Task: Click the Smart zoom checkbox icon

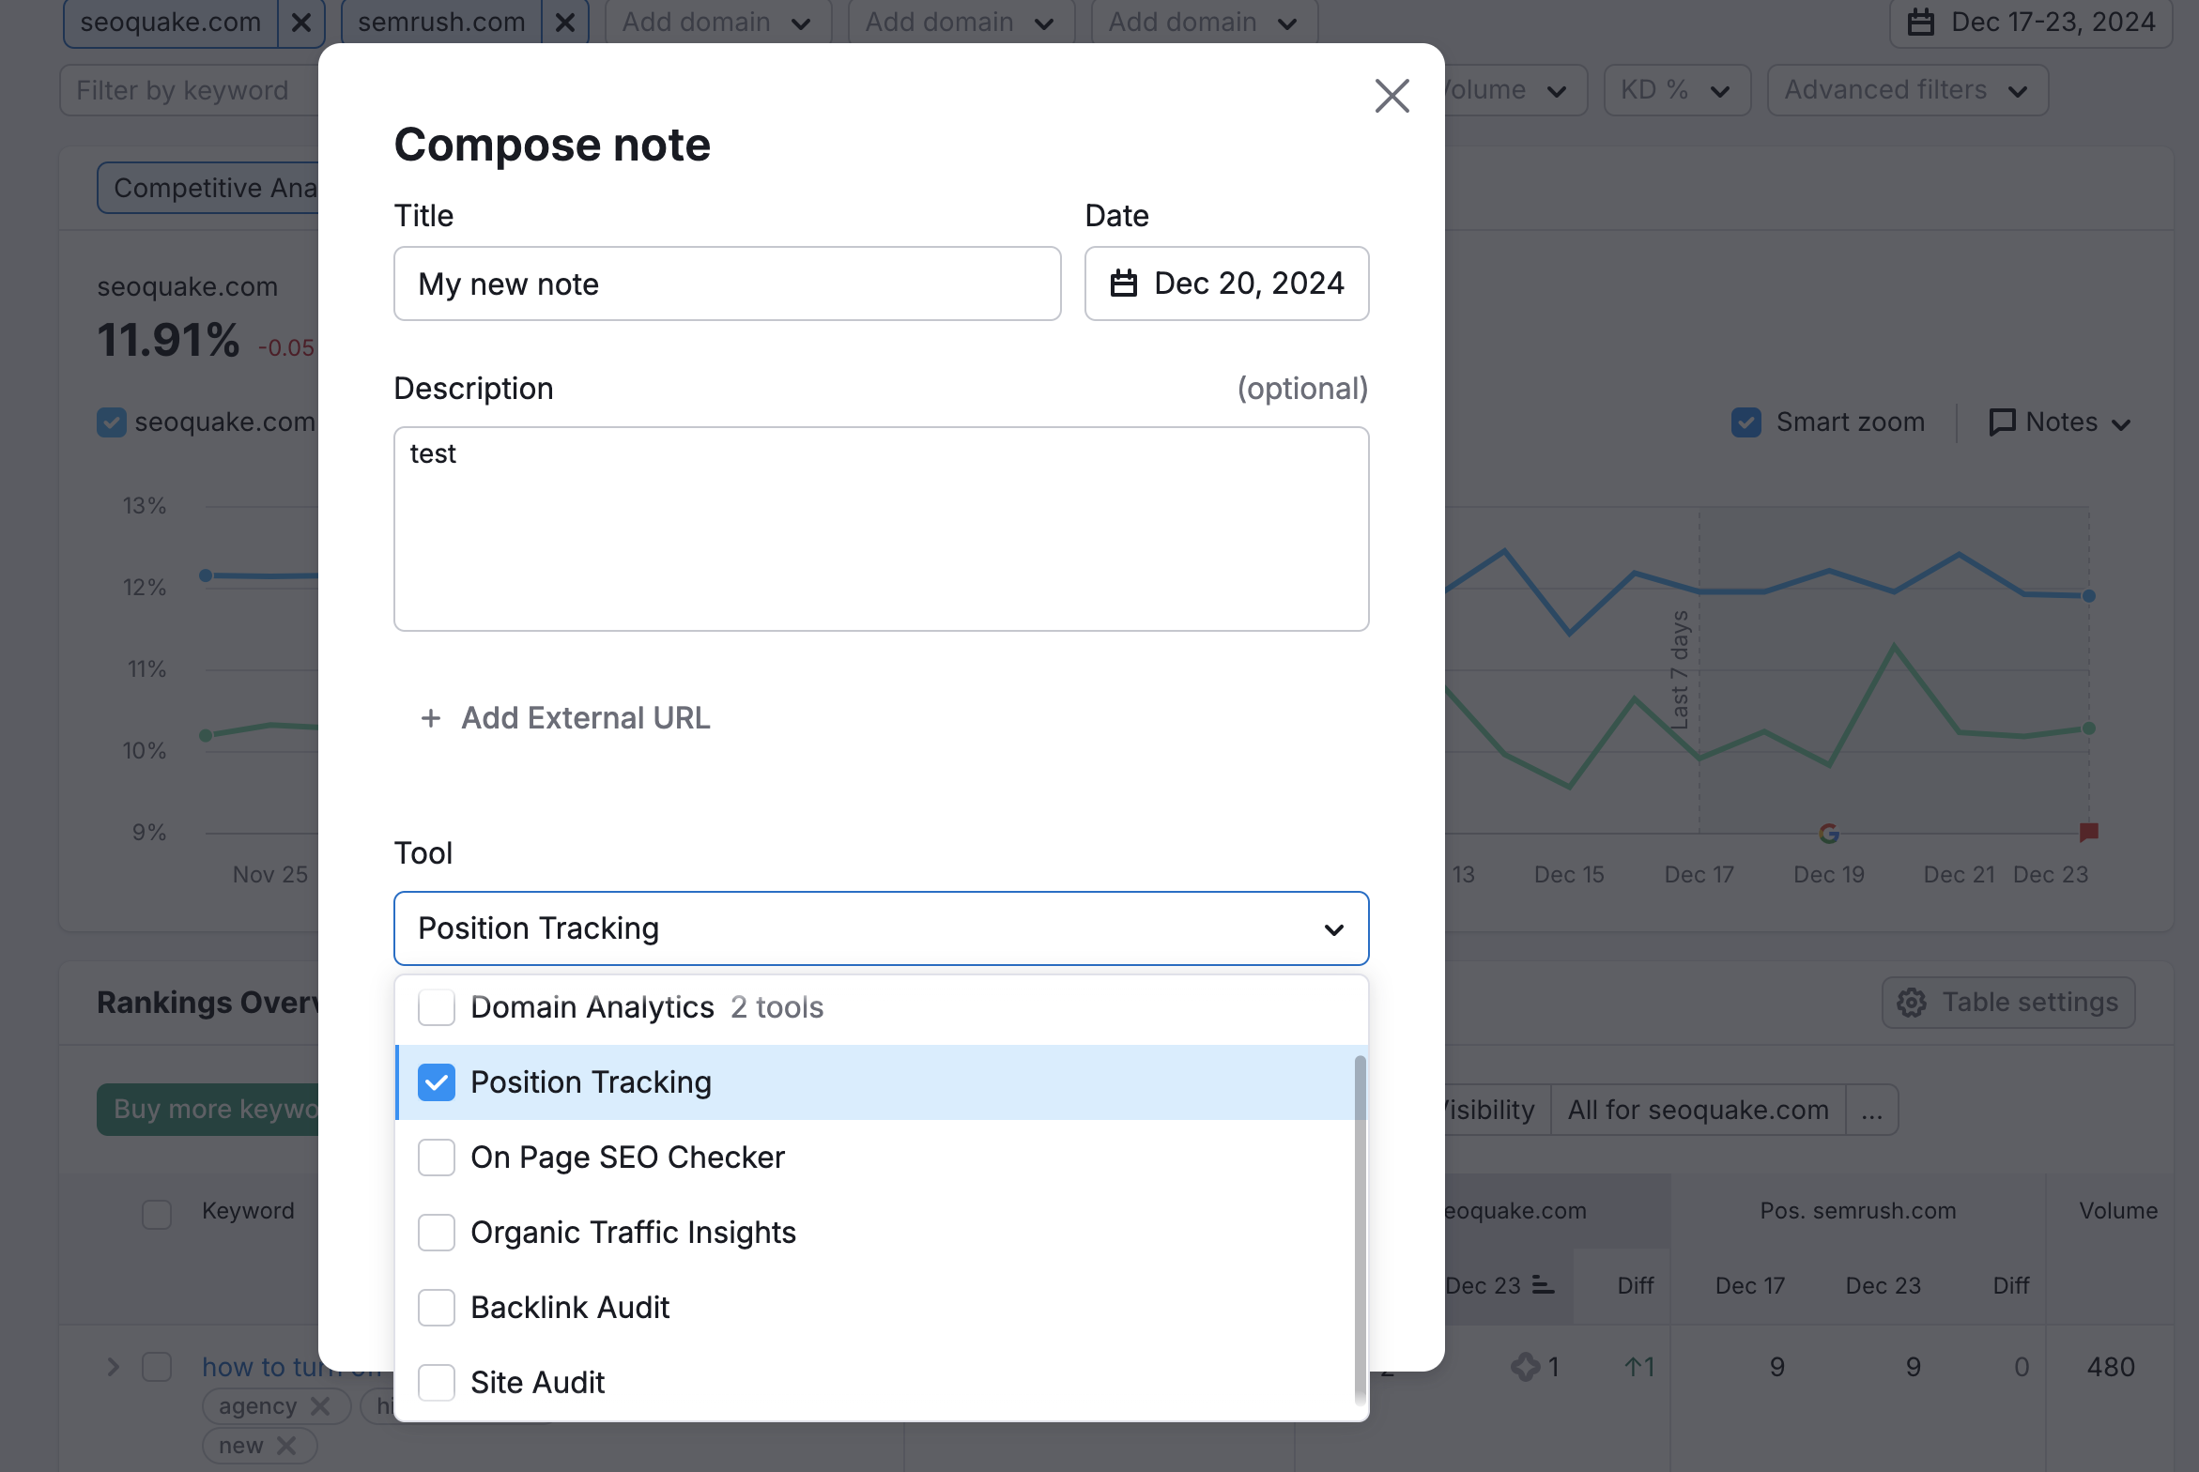Action: [1745, 421]
